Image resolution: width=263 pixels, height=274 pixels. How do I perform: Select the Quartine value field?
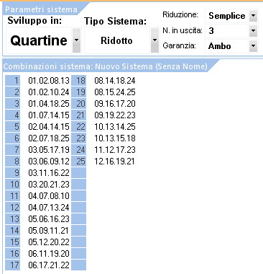tap(39, 40)
